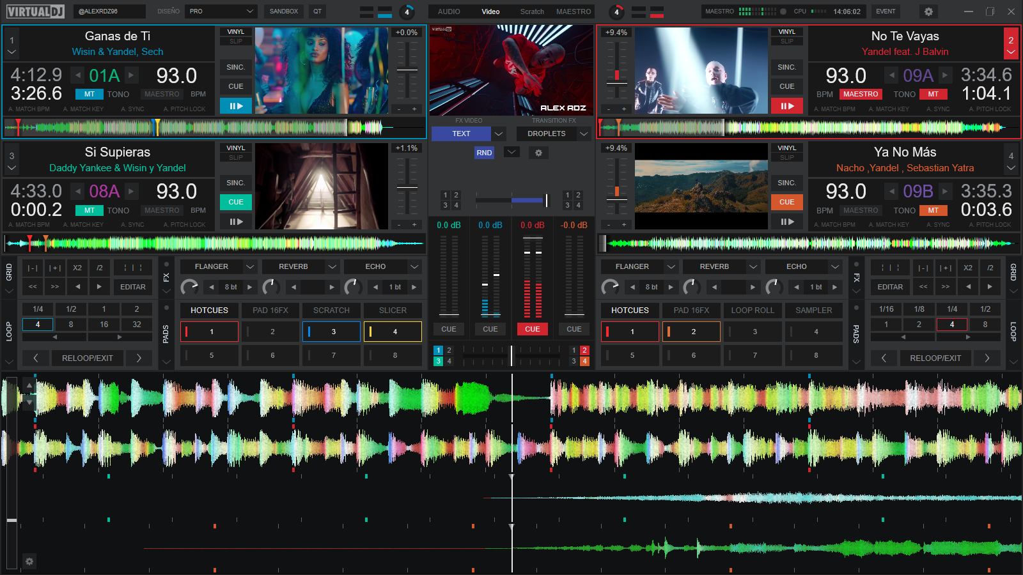Click the previous-page arrow beside left RELOOP/EXIT
The image size is (1023, 575).
click(x=36, y=358)
